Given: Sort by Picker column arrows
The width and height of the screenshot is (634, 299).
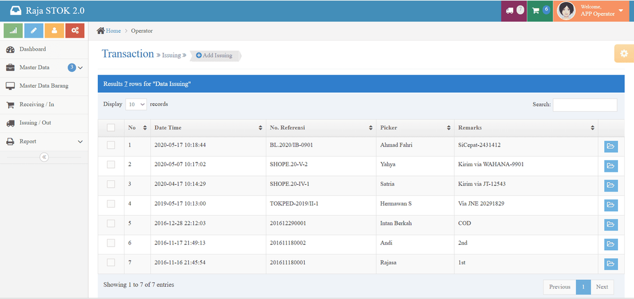Looking at the screenshot, I should (x=448, y=128).
